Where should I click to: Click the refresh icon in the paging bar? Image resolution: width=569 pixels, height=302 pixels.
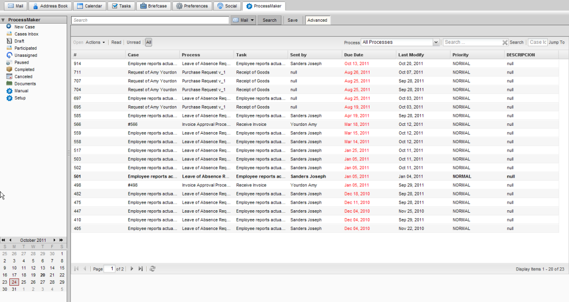pyautogui.click(x=153, y=269)
